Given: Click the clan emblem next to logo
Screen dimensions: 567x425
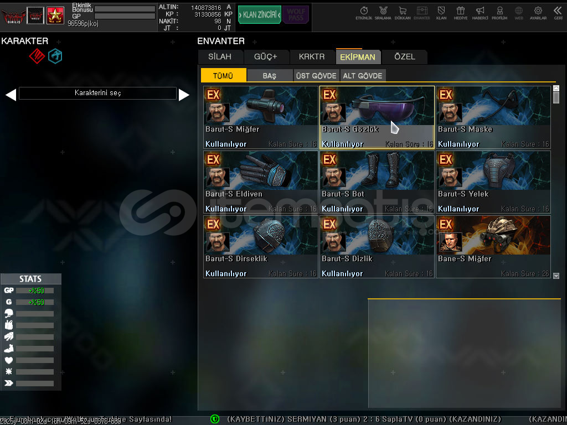Looking at the screenshot, I should (35, 15).
